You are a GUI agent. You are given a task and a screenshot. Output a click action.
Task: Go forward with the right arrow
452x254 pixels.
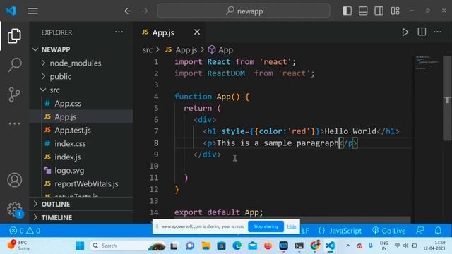click(x=144, y=11)
